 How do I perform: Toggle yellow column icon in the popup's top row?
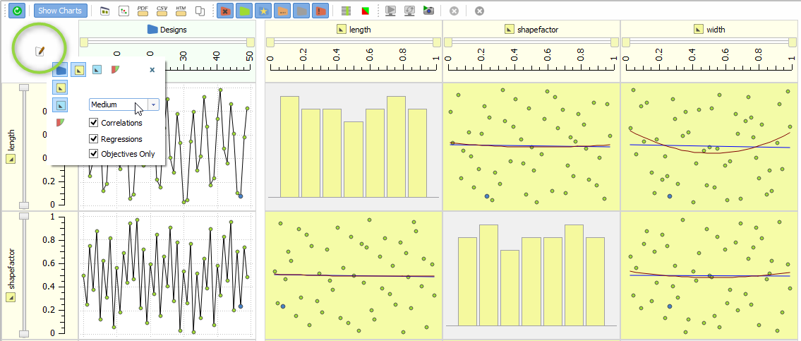click(78, 69)
